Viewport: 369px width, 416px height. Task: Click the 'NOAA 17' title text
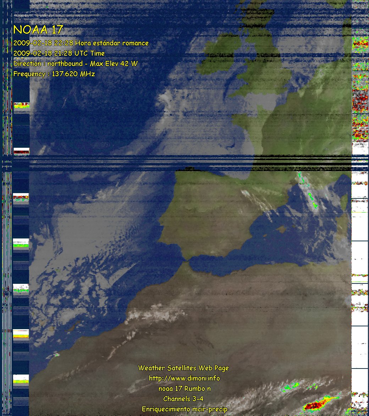[38, 30]
